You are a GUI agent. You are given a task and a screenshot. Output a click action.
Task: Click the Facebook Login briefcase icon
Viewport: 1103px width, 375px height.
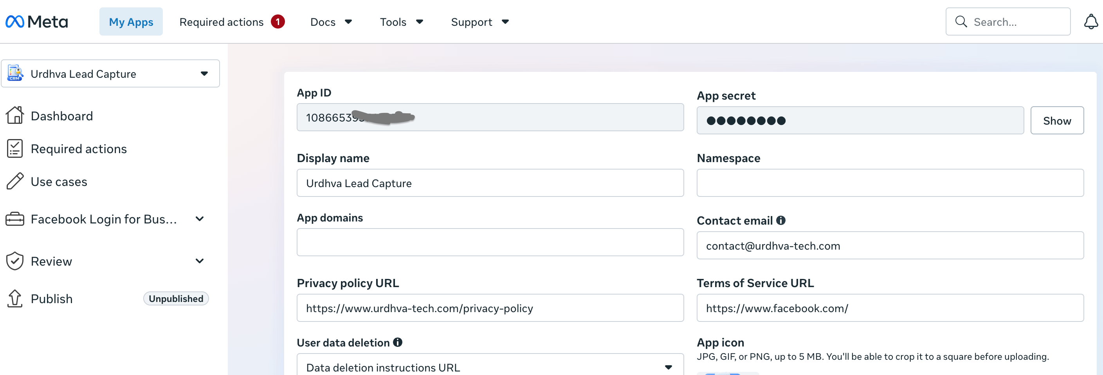point(15,219)
